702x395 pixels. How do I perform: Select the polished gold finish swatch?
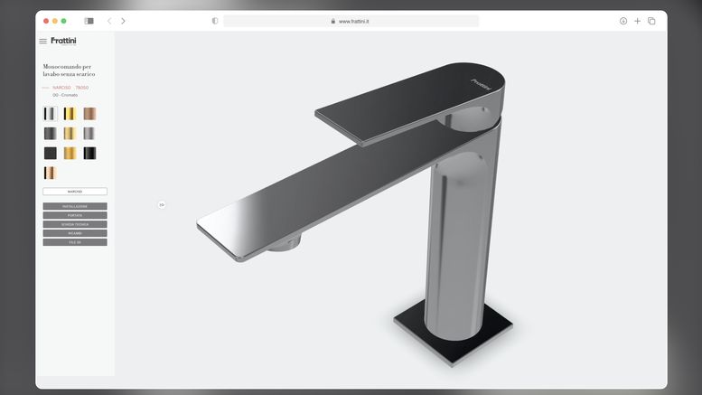click(70, 114)
